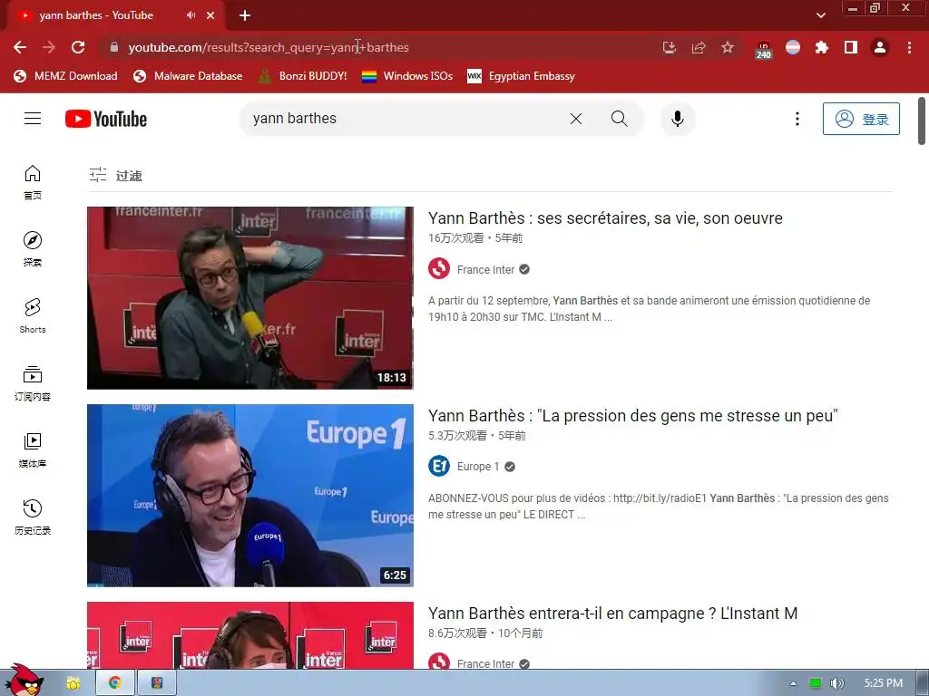Open Angry Birds start button on taskbar
929x696 pixels.
tap(24, 681)
